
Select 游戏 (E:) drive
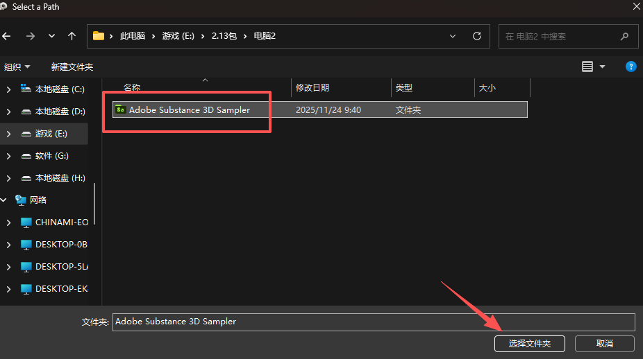pos(44,134)
